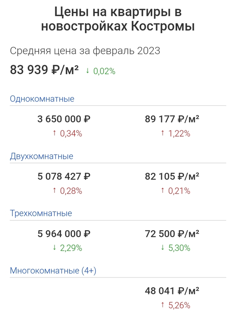Open the Двухкомнатные category link
This screenshot has width=236, height=324.
[x=41, y=156]
